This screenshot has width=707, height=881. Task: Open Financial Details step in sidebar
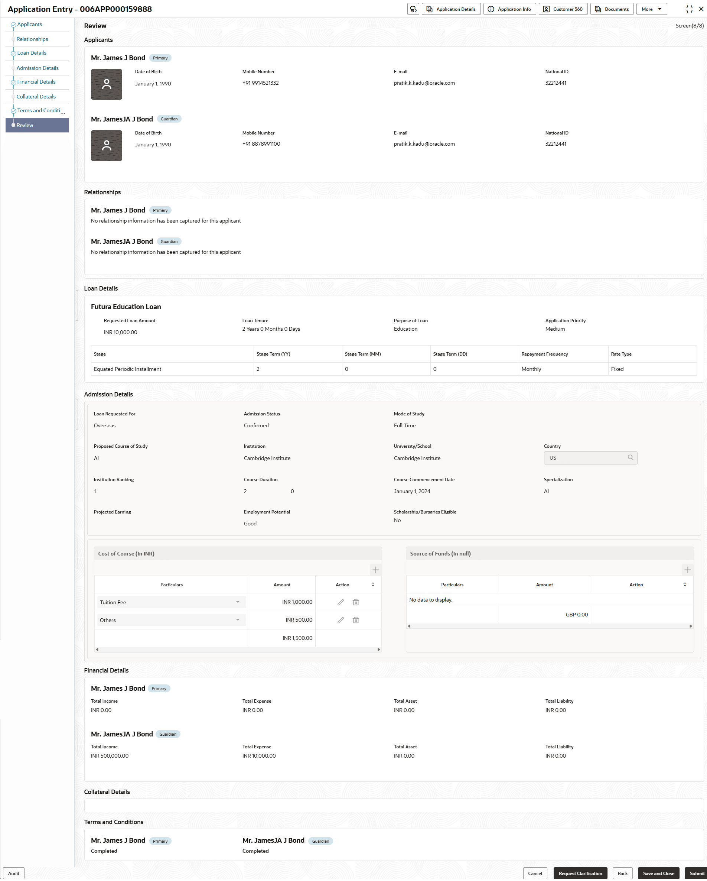(36, 82)
